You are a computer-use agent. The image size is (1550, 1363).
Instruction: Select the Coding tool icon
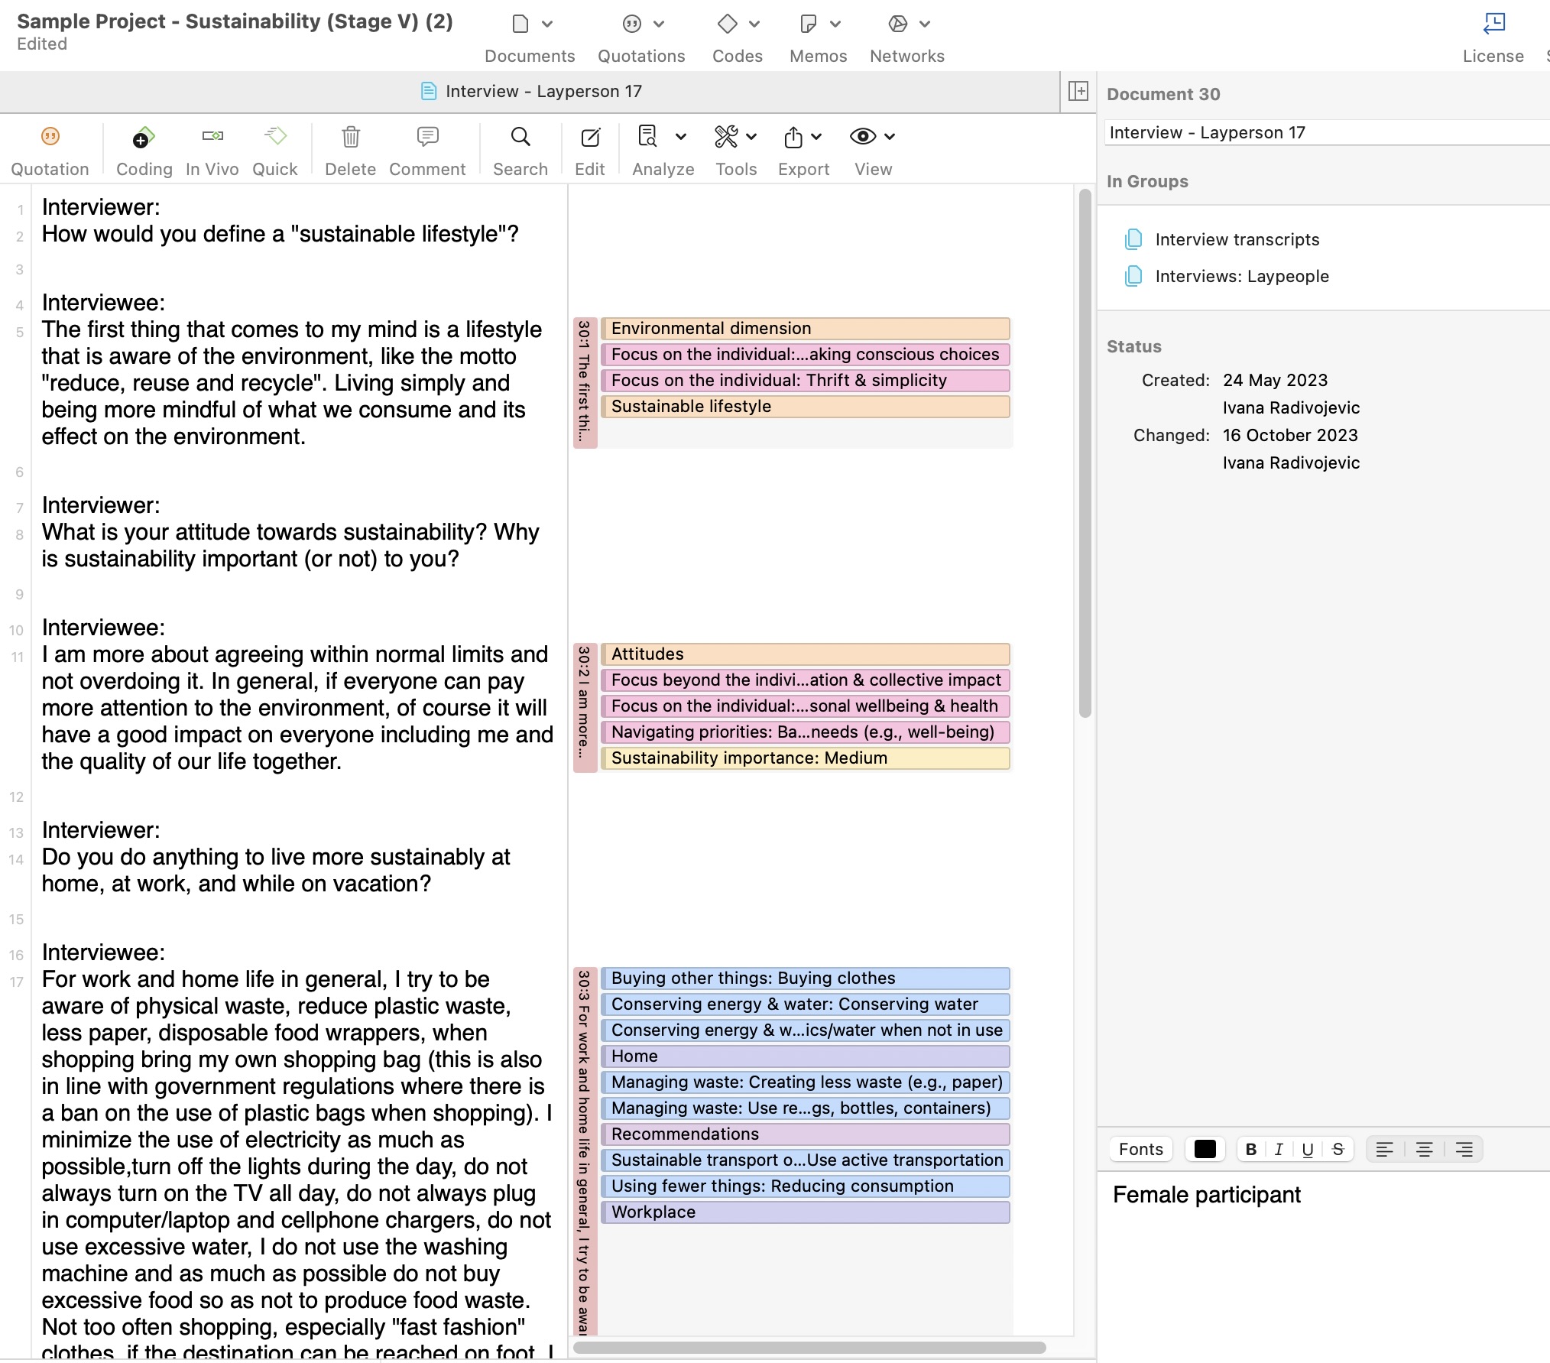pyautogui.click(x=144, y=138)
